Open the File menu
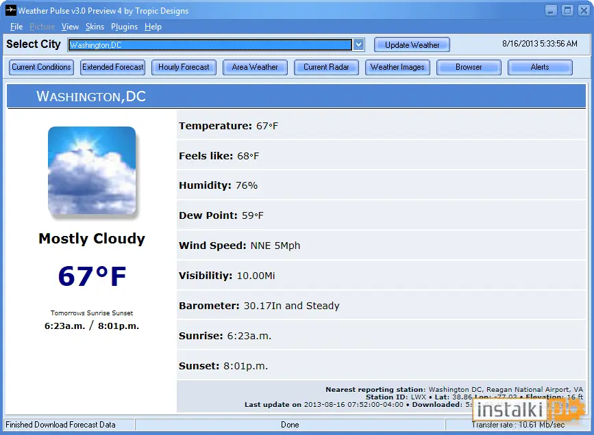Screen dimensions: 594x435 coord(16,27)
